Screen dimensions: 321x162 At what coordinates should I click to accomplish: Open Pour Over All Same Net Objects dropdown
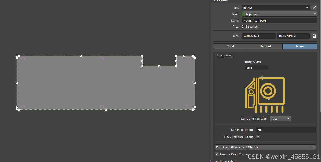pyautogui.click(x=265, y=147)
